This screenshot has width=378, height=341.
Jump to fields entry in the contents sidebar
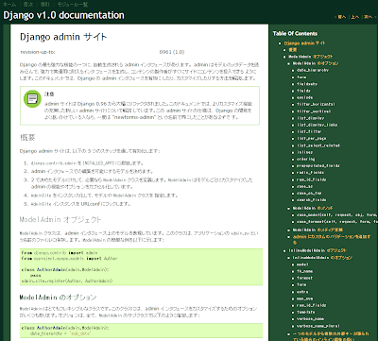pyautogui.click(x=303, y=91)
